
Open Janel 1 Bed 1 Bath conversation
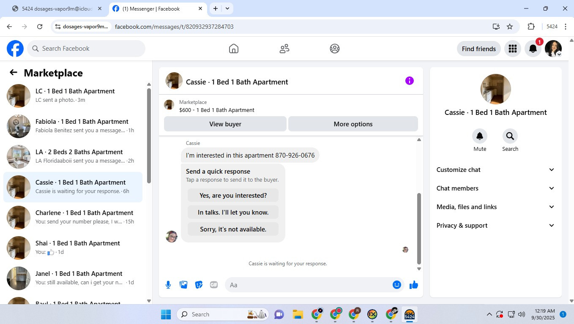(x=73, y=278)
